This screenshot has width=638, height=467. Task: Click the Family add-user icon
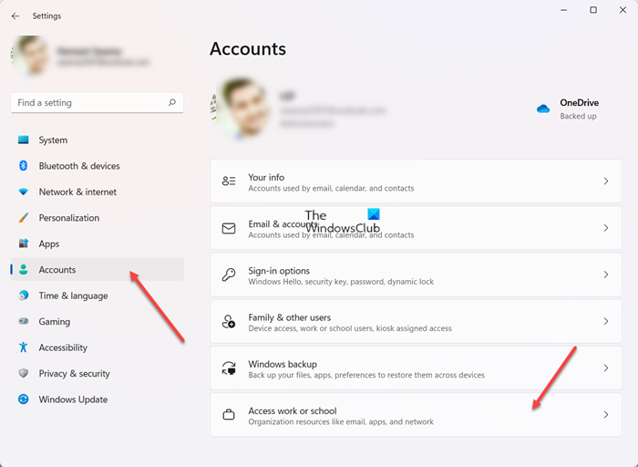click(229, 321)
